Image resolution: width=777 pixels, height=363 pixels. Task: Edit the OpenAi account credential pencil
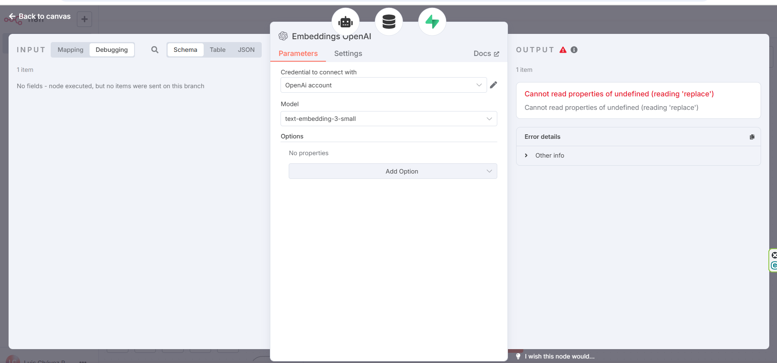(x=494, y=85)
